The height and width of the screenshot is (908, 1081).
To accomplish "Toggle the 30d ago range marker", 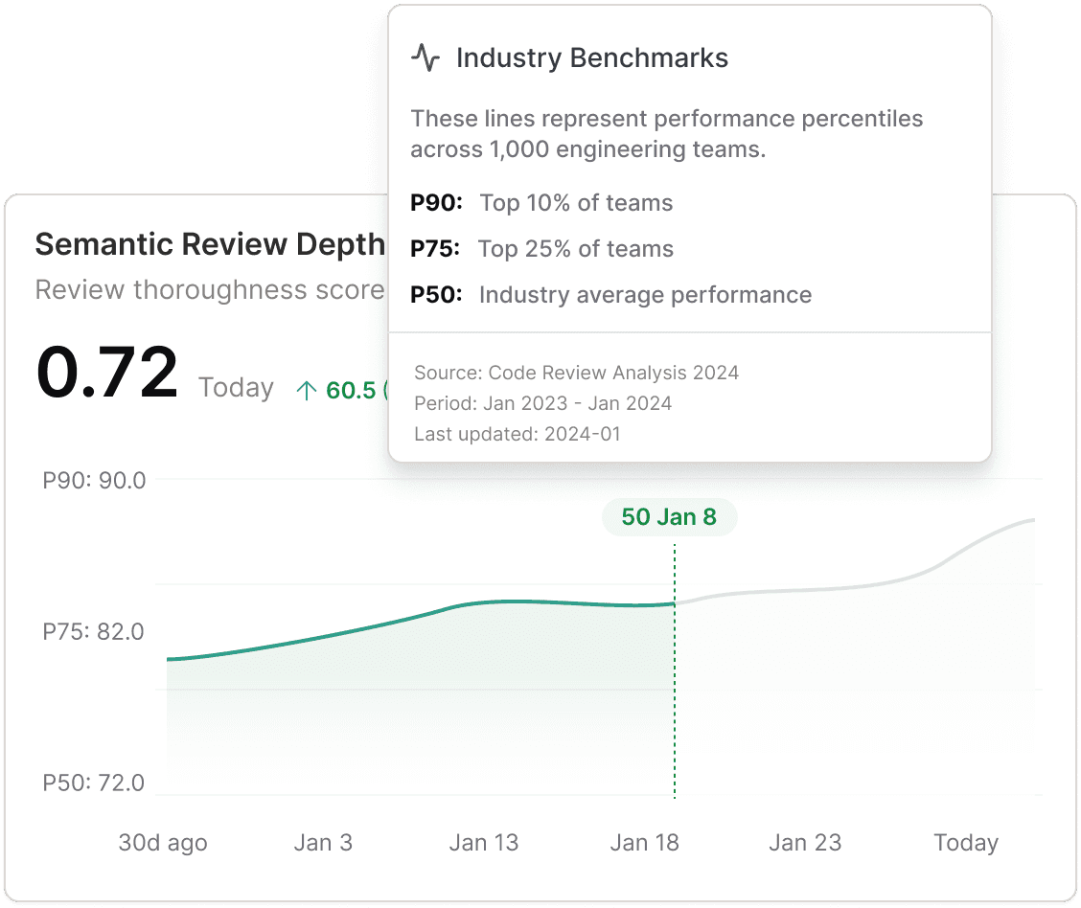I will [x=163, y=842].
